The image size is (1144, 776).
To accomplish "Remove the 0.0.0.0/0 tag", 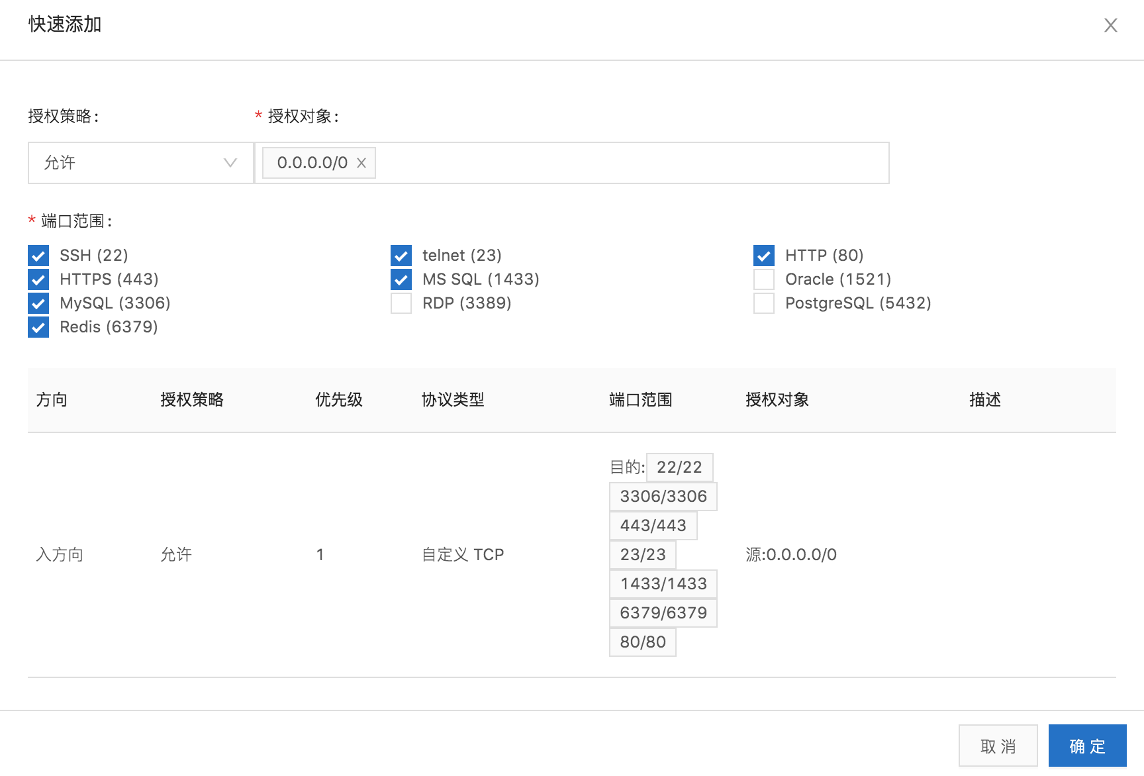I will (361, 163).
